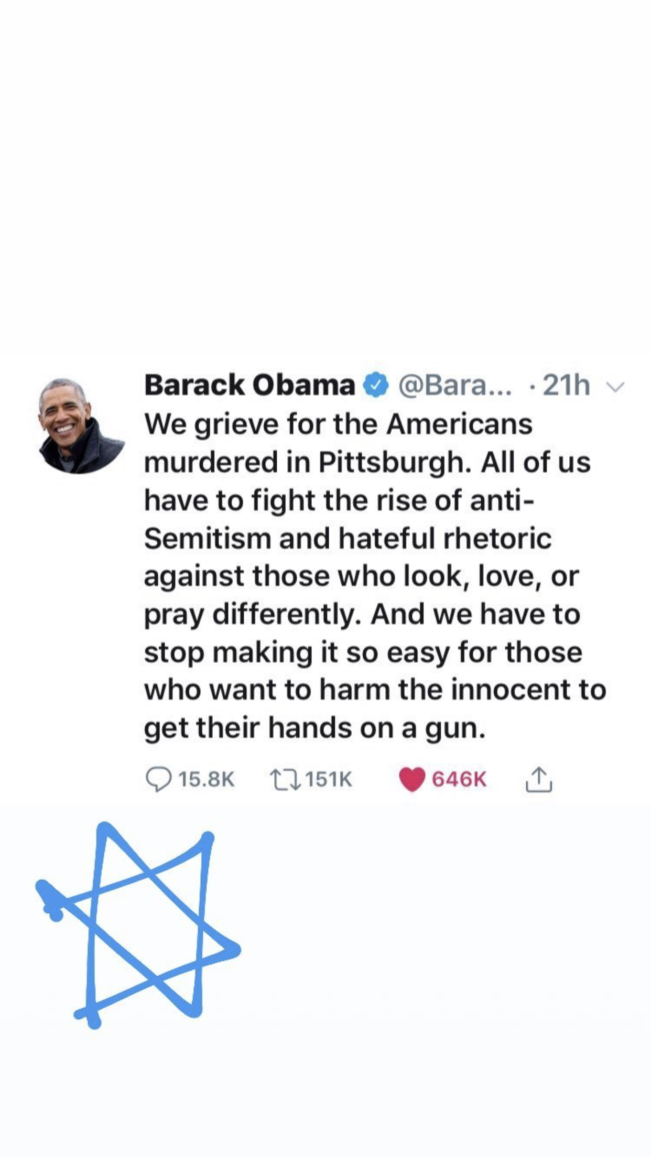This screenshot has width=651, height=1157.
Task: Open Barack Obama's profile picture
Action: pos(82,425)
